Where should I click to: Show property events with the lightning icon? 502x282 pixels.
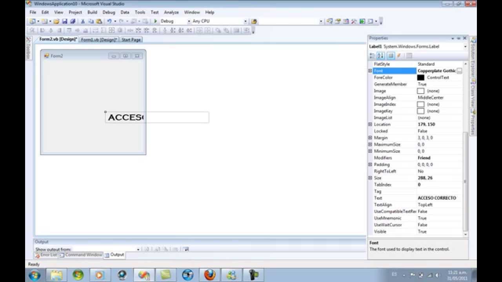point(399,56)
